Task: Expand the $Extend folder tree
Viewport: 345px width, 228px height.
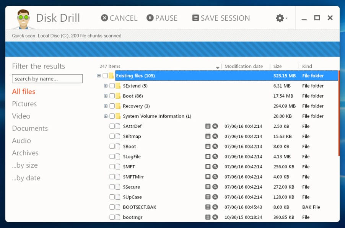Action: (106, 86)
